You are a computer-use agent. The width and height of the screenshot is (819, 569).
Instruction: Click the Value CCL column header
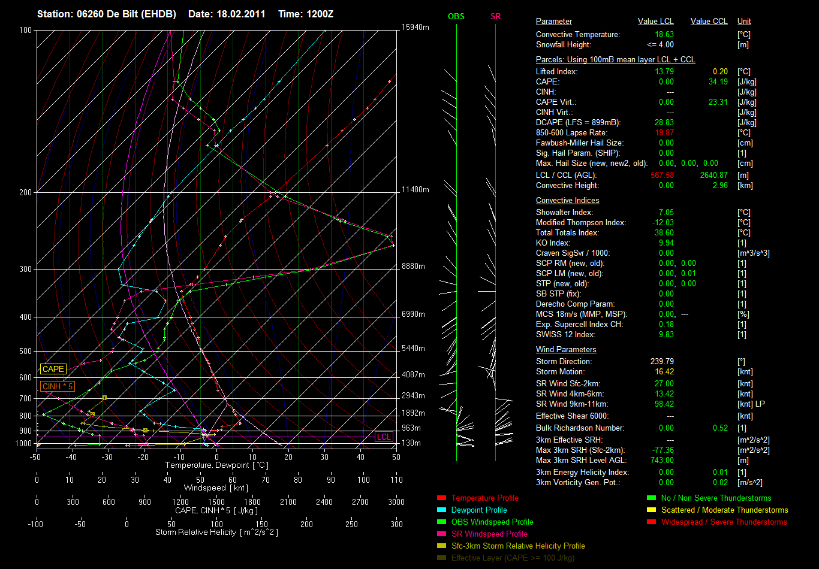(x=709, y=21)
